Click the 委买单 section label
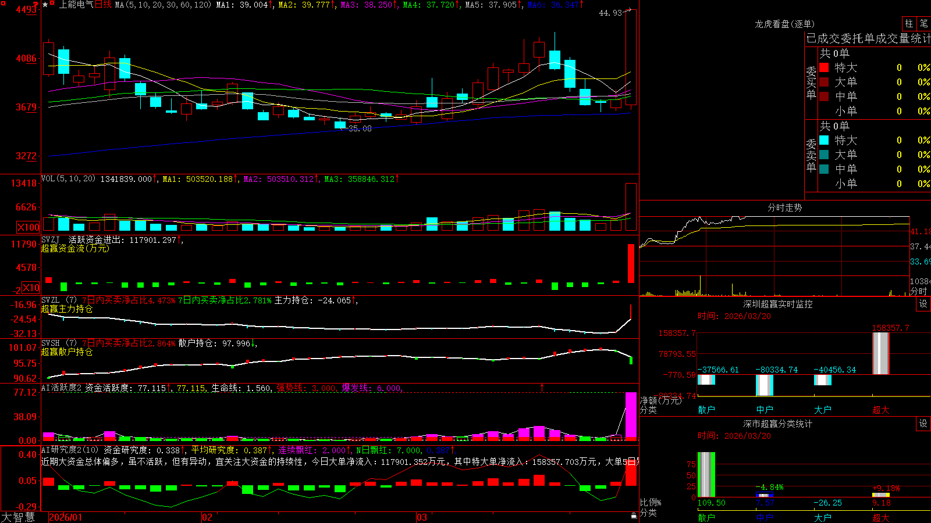The width and height of the screenshot is (931, 523). (811, 83)
